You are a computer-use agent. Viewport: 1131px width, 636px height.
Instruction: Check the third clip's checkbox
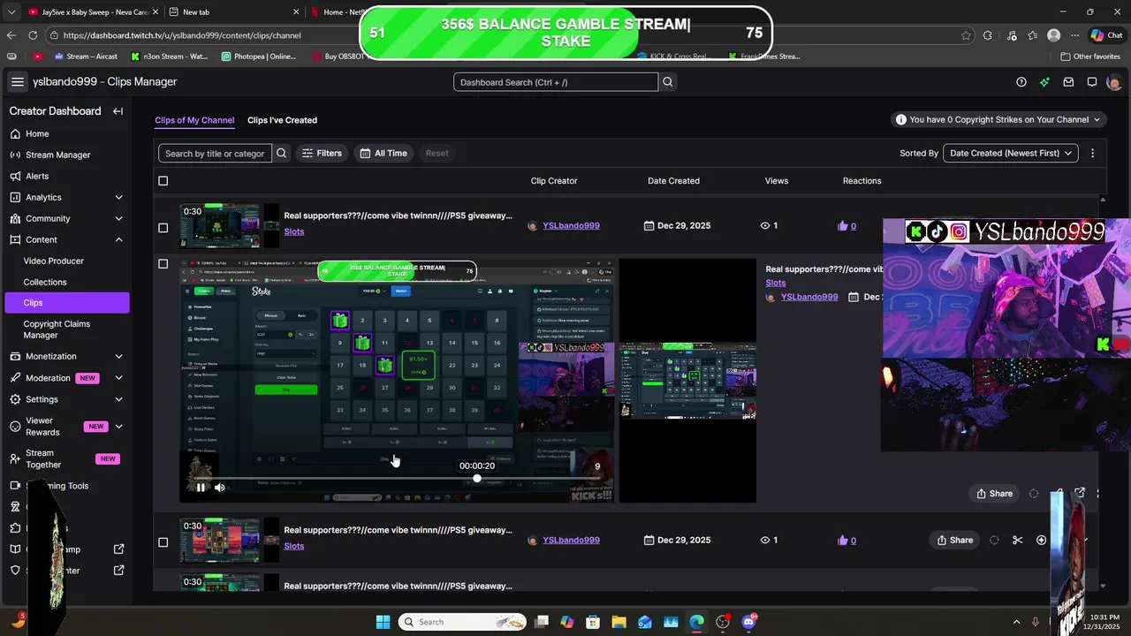coord(163,542)
